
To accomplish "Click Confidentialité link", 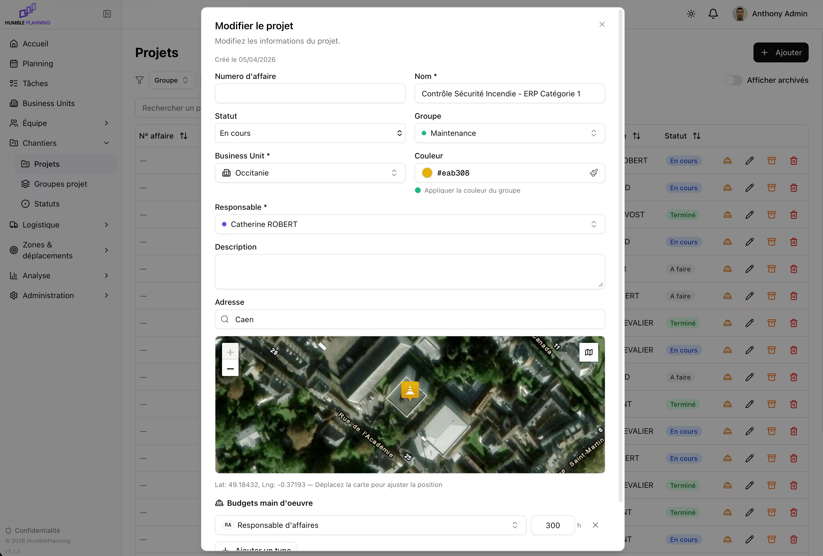I will (33, 531).
